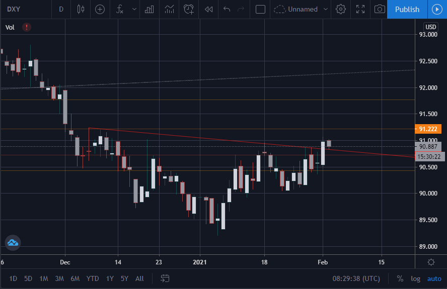
Task: Select the 5D date range
Action: 28,278
